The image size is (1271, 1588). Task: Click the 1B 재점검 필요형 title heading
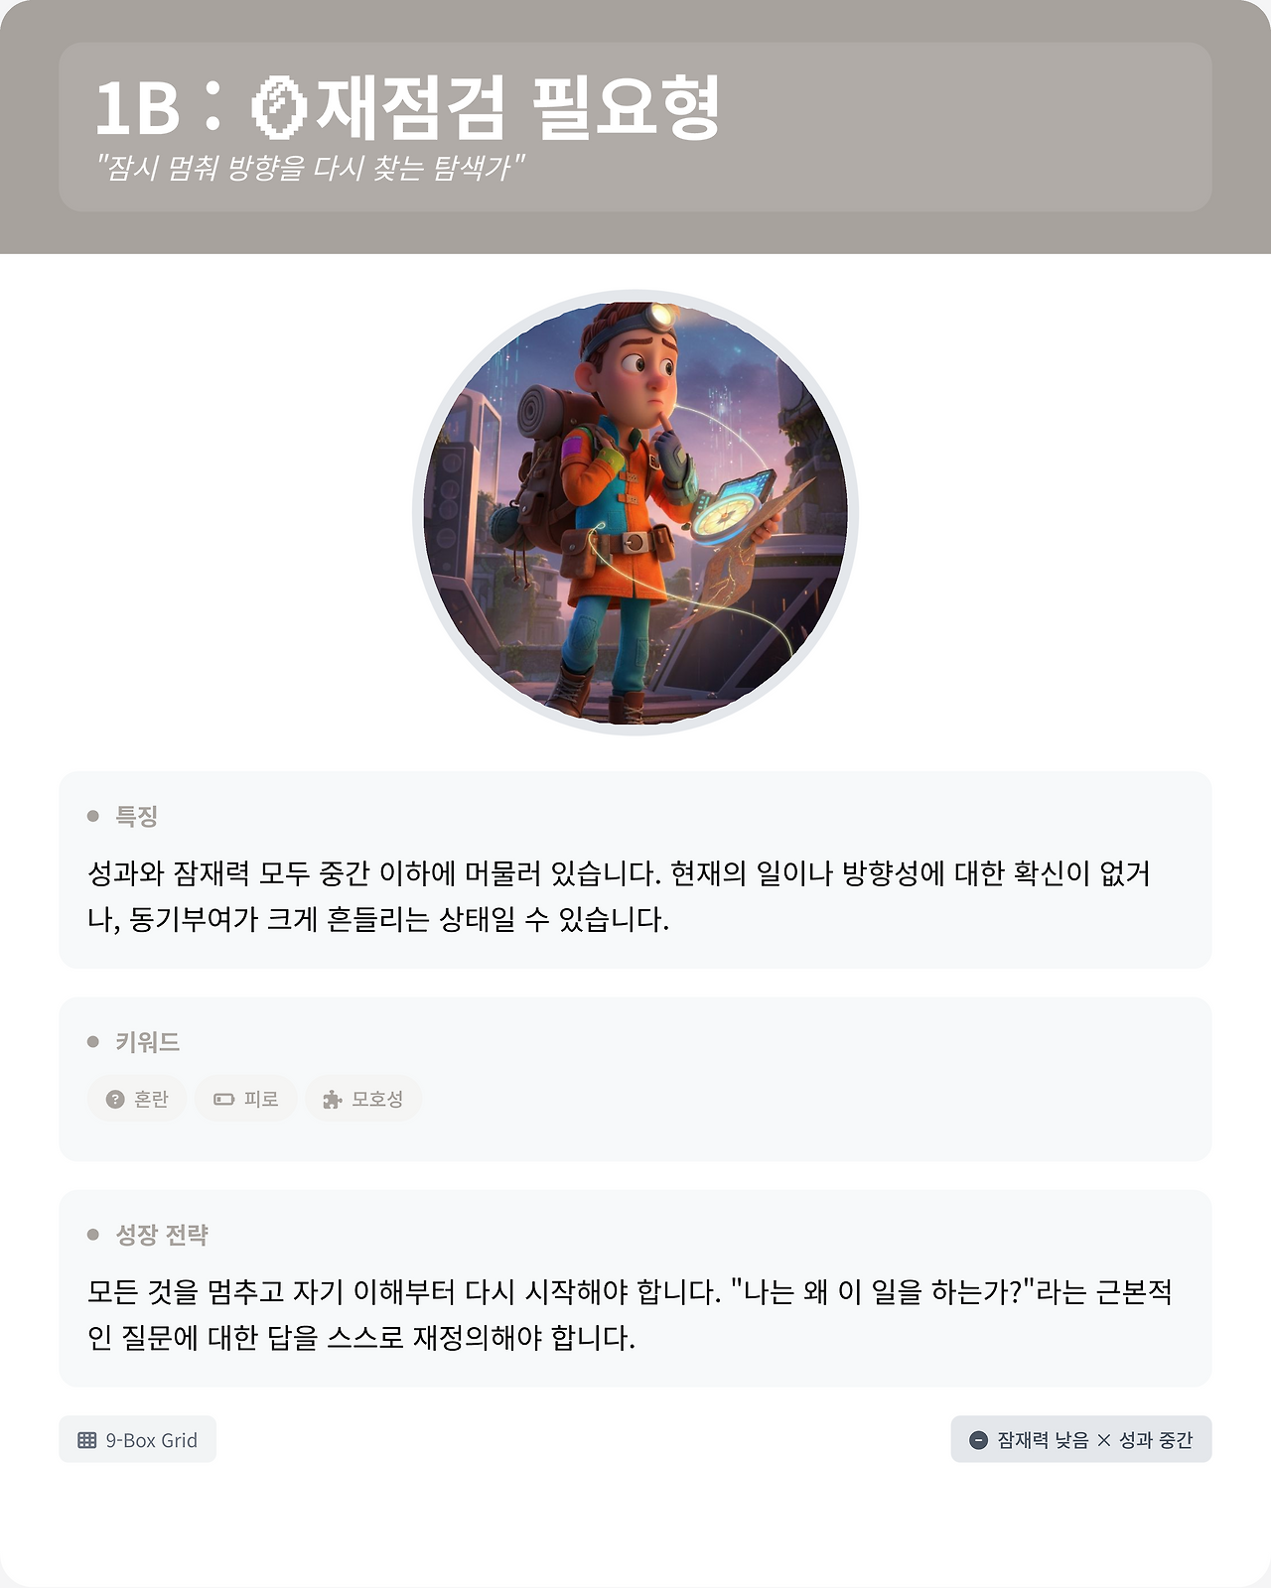coord(407,107)
